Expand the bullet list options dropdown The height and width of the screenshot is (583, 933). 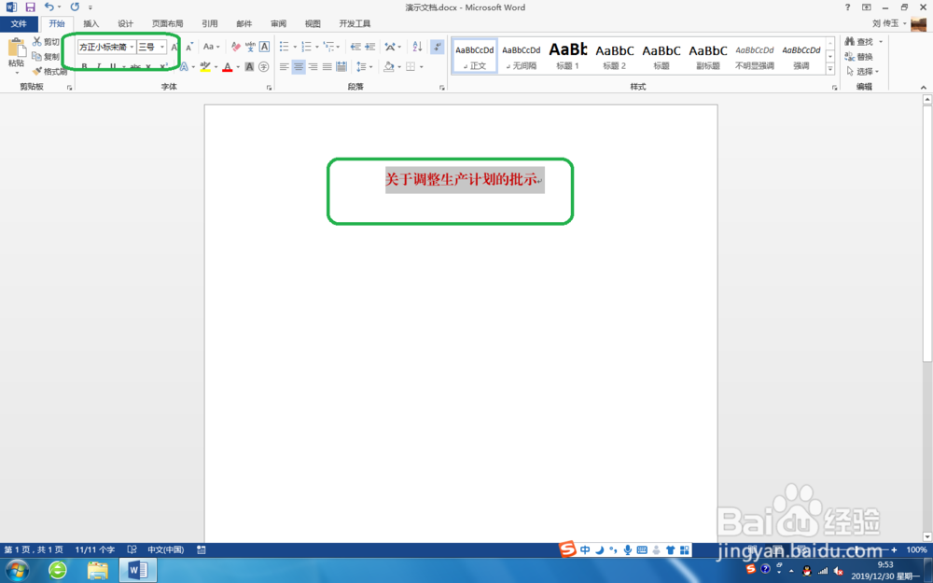point(295,47)
